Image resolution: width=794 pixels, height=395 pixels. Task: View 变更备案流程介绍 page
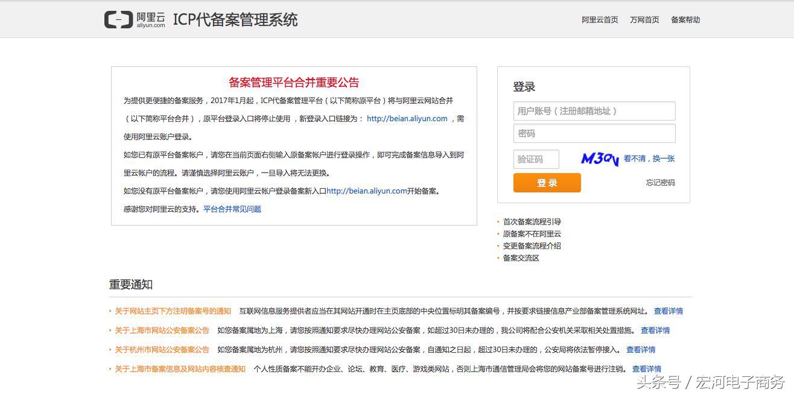(x=531, y=245)
